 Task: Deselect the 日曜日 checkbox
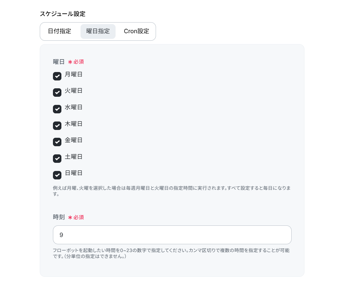pyautogui.click(x=57, y=175)
